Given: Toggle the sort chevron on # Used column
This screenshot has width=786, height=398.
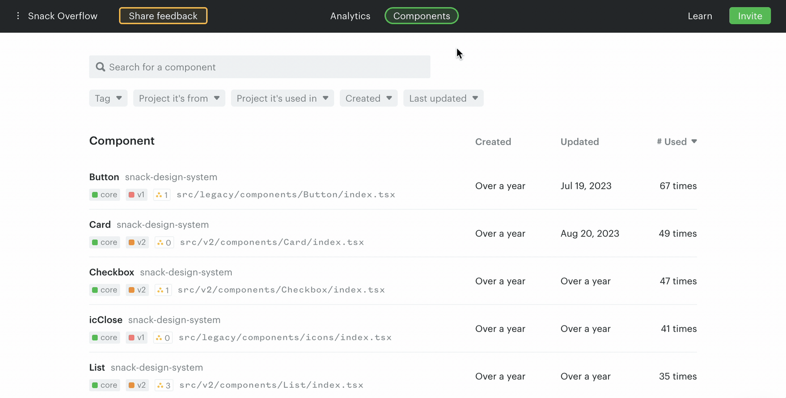Looking at the screenshot, I should (x=694, y=141).
